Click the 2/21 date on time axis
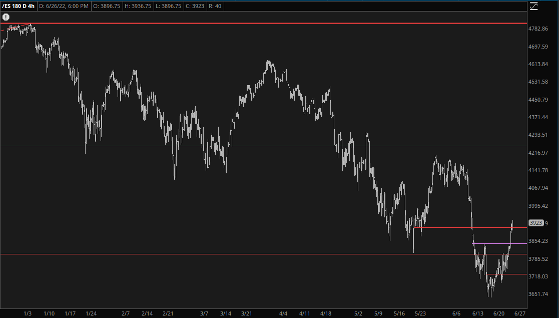 pos(168,313)
